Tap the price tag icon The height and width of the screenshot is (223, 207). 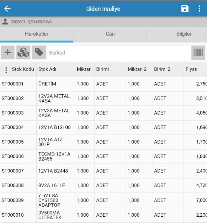pyautogui.click(x=39, y=52)
